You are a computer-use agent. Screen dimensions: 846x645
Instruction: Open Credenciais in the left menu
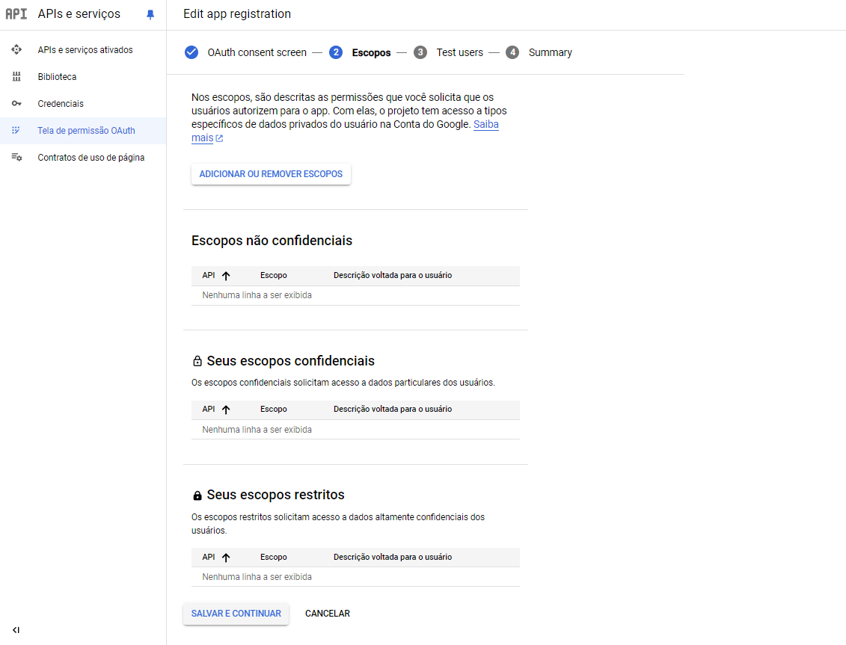click(61, 104)
